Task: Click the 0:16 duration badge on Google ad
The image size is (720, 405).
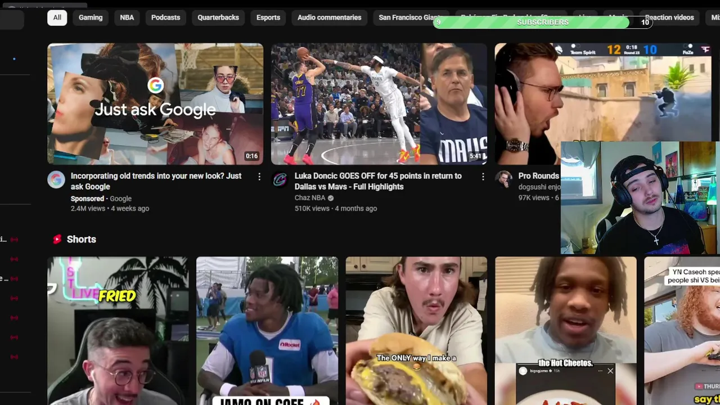Action: (251, 156)
